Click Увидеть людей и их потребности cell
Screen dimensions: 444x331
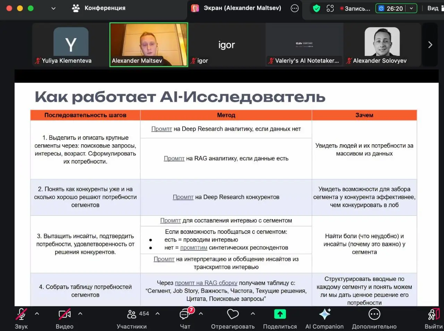point(364,150)
